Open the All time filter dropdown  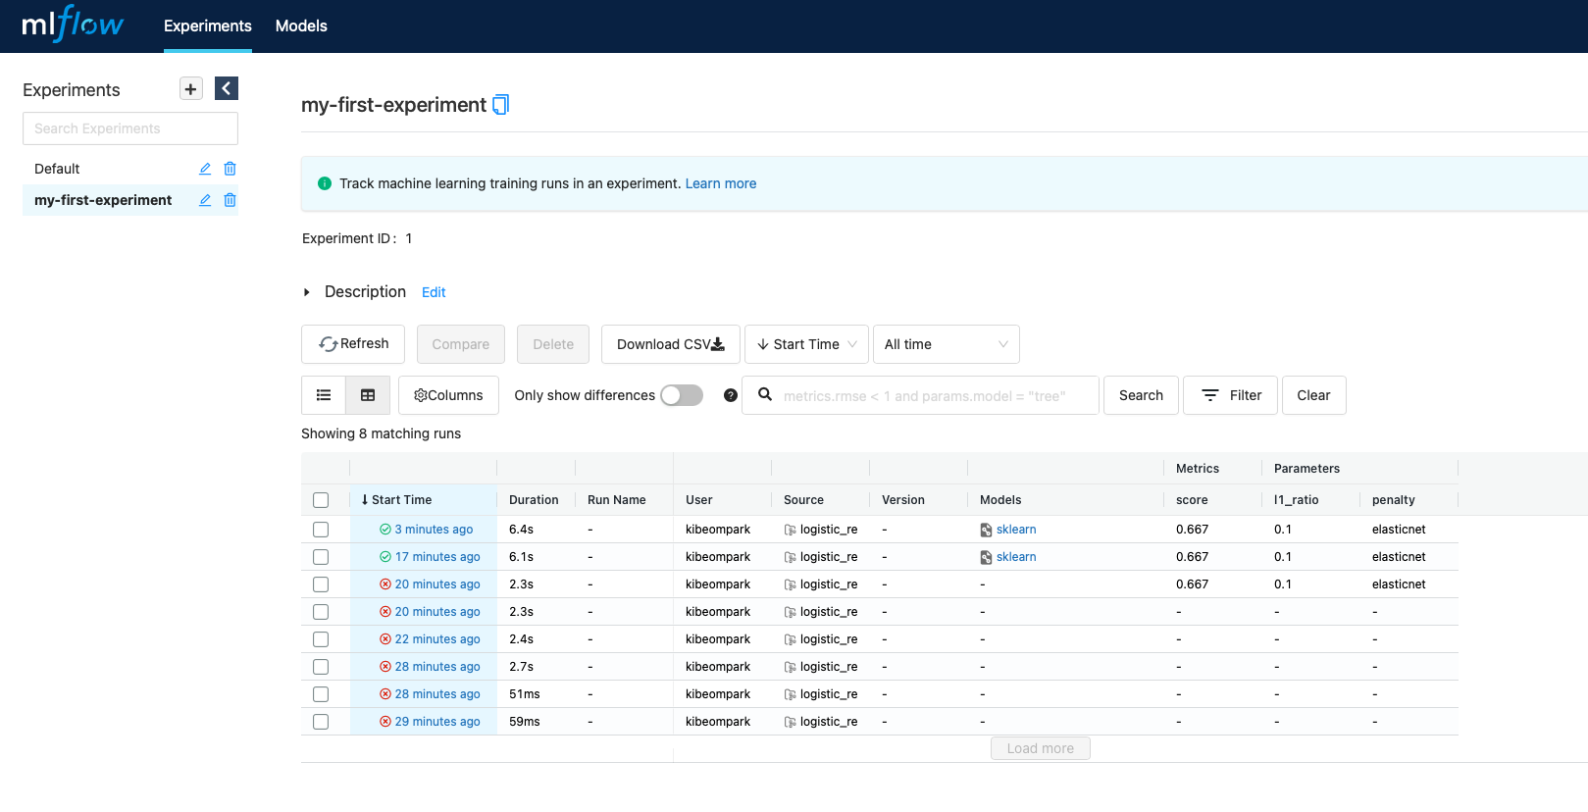[x=946, y=344]
